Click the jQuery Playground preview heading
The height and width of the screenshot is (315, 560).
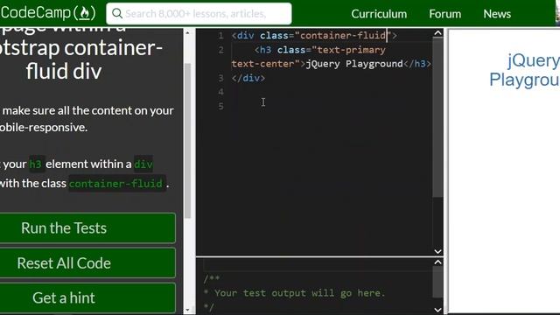525,70
